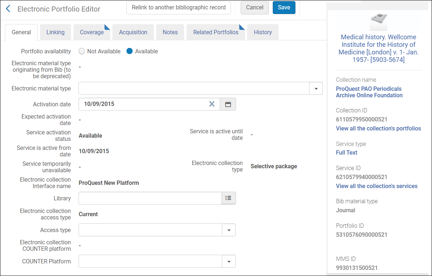The height and width of the screenshot is (276, 432).
Task: Expand the Access type dropdown arrow
Action: click(229, 230)
